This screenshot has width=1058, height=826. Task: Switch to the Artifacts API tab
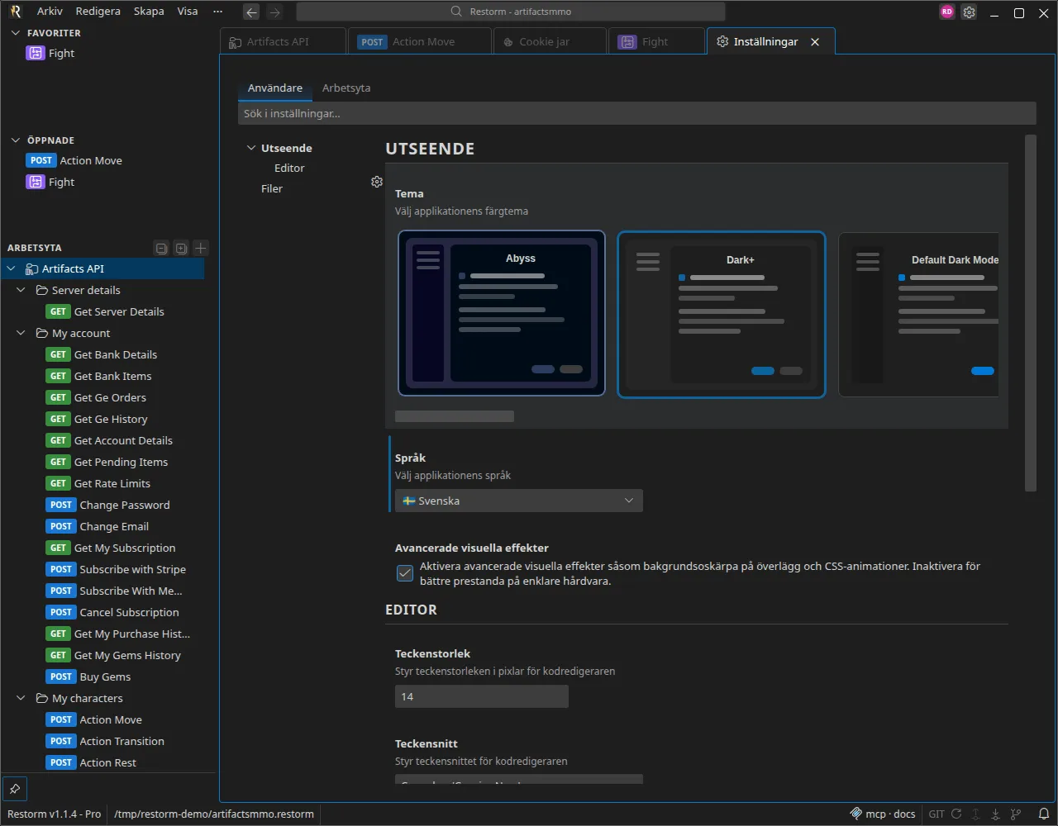(x=284, y=41)
